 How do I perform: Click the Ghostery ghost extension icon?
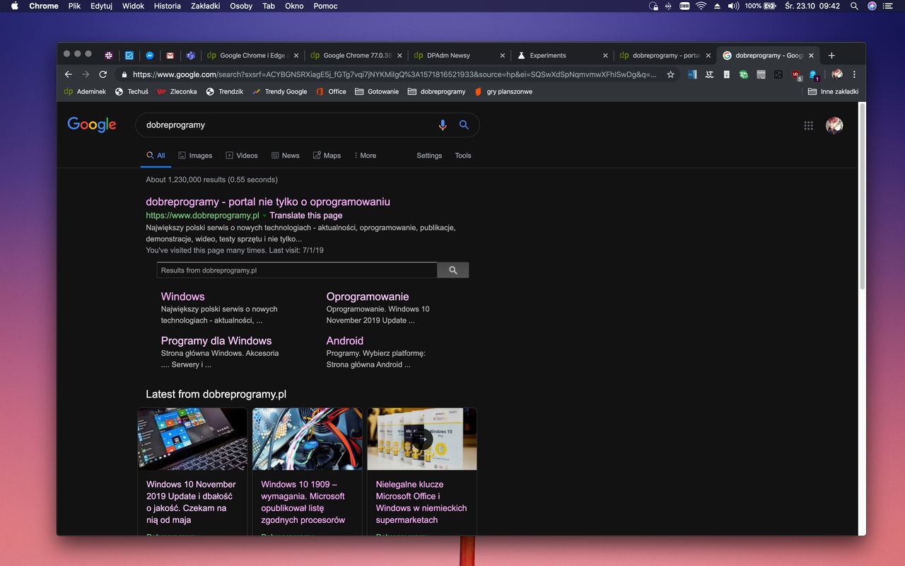click(x=814, y=74)
